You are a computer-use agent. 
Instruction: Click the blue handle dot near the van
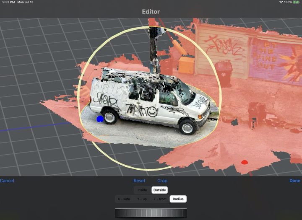[100, 119]
